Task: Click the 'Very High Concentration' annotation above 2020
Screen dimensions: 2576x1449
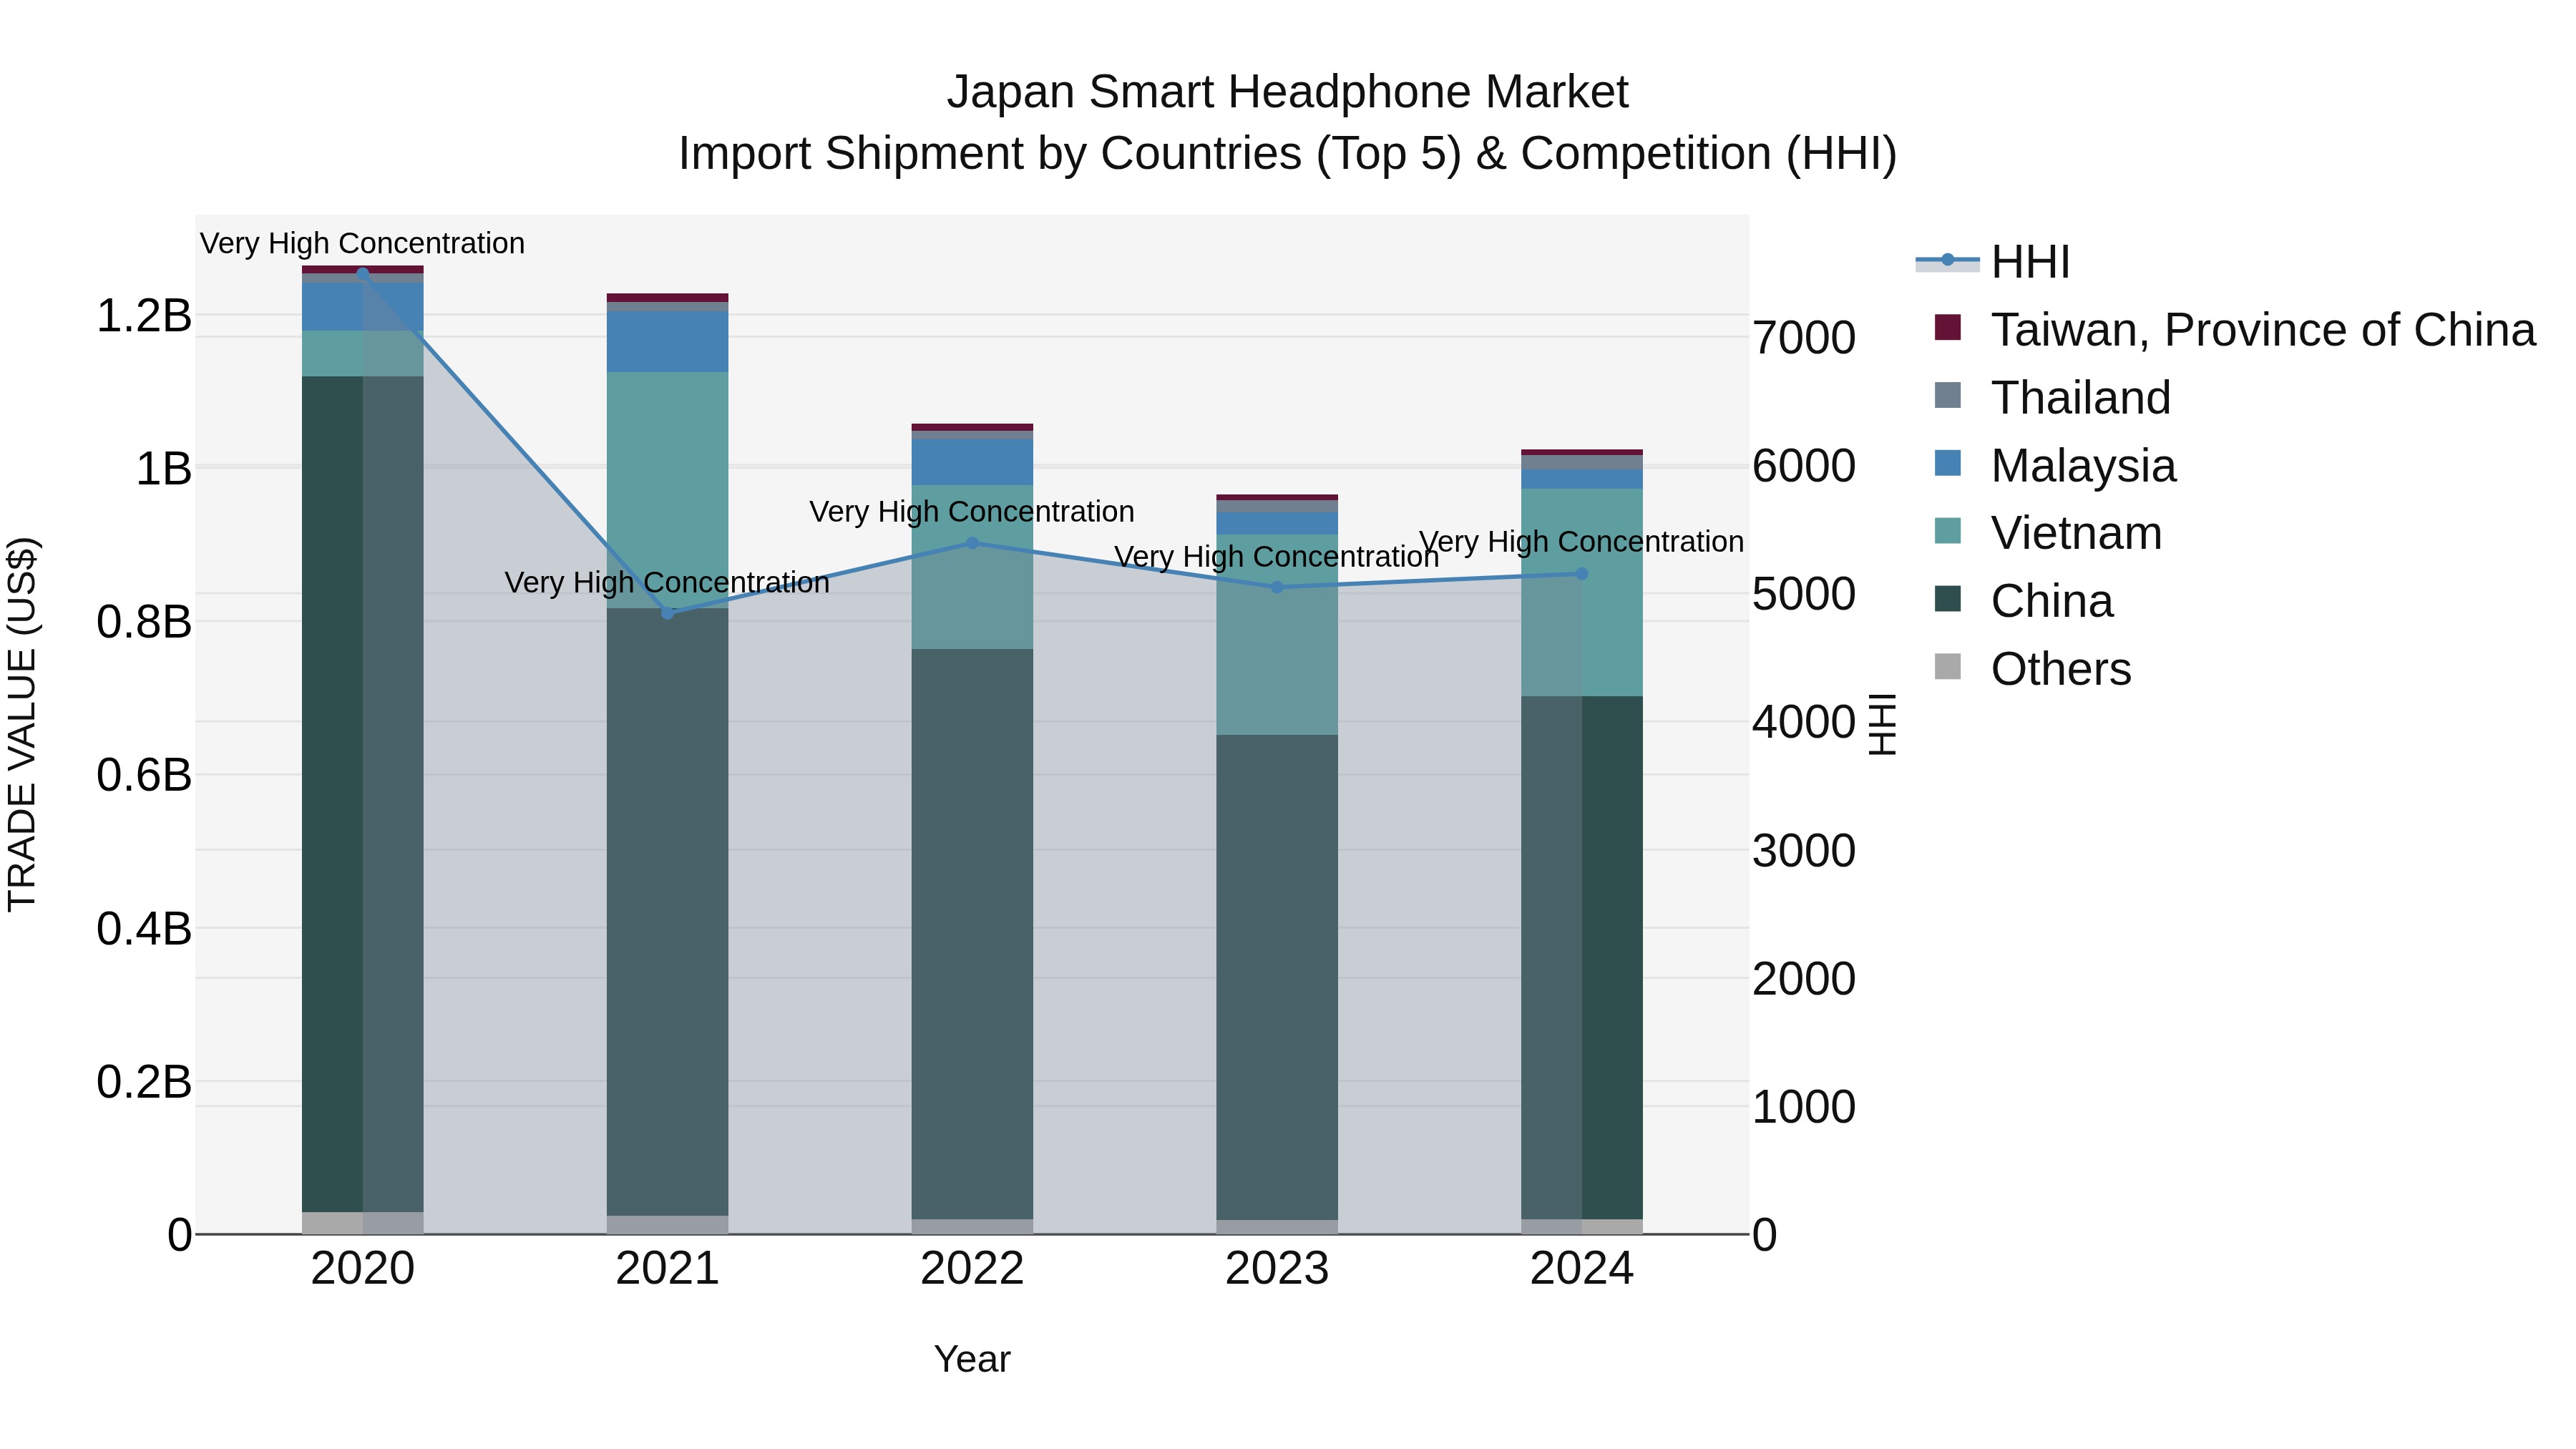Action: click(362, 243)
